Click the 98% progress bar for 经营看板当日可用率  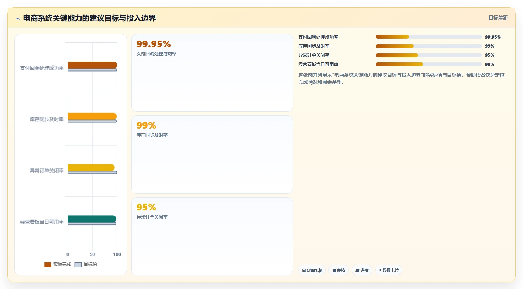[429, 65]
